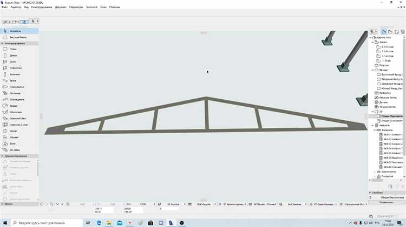Screen dimensions: 406x227
Task: Select the Window (Окно) tool
Action: coord(19,61)
